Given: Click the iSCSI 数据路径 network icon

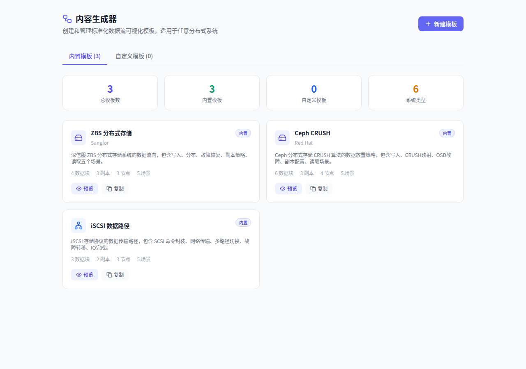Looking at the screenshot, I should pyautogui.click(x=78, y=225).
